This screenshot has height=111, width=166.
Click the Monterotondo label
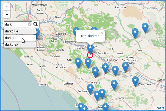click(40, 5)
